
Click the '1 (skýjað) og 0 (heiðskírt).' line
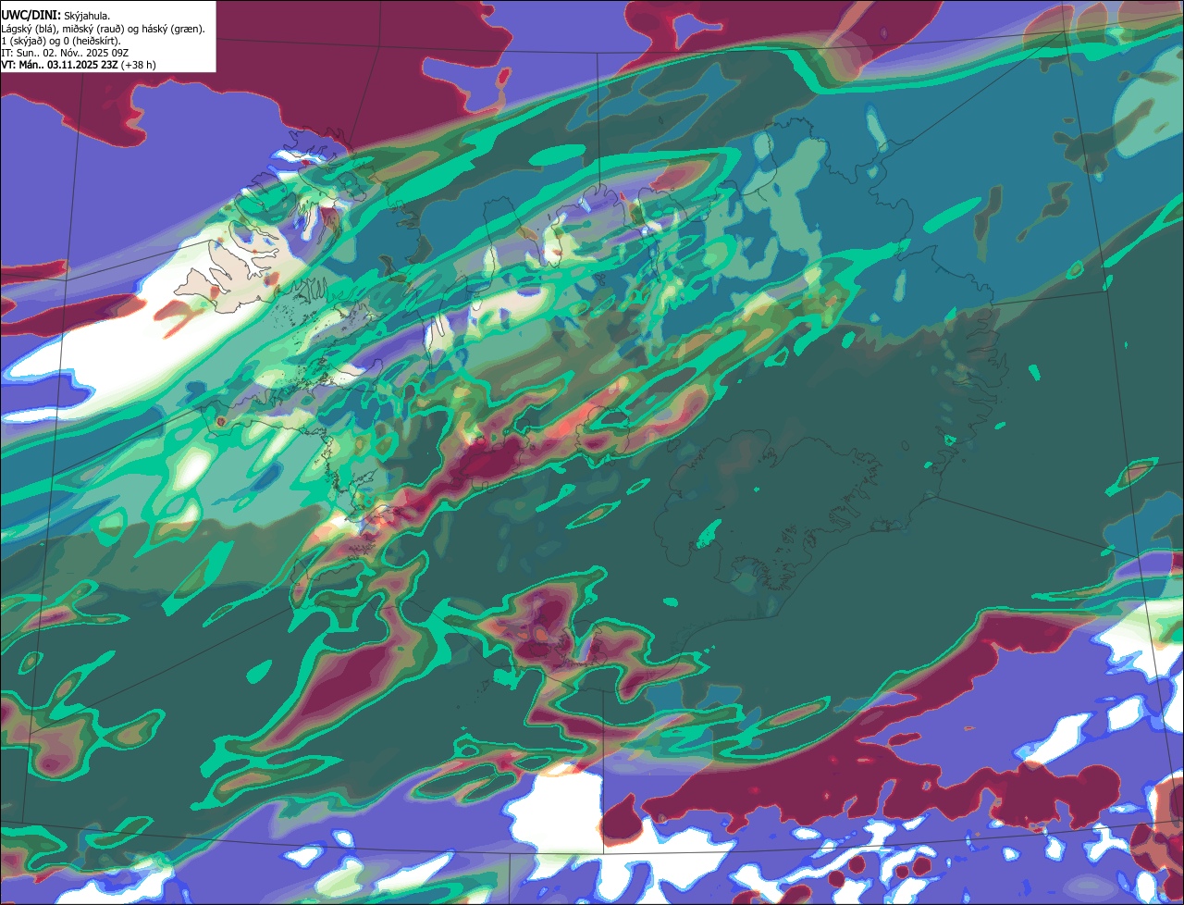(61, 41)
